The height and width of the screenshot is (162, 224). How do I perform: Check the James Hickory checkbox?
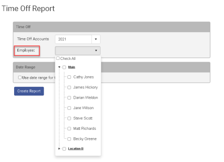pyautogui.click(x=69, y=88)
